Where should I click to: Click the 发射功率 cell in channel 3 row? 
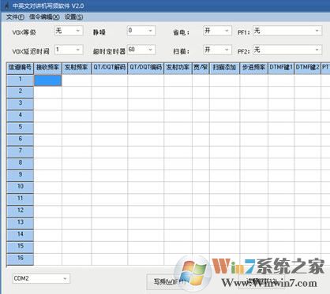click(178, 104)
